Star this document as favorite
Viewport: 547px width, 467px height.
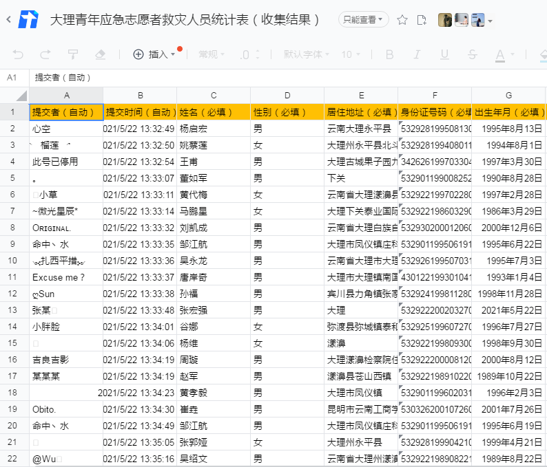pyautogui.click(x=403, y=20)
